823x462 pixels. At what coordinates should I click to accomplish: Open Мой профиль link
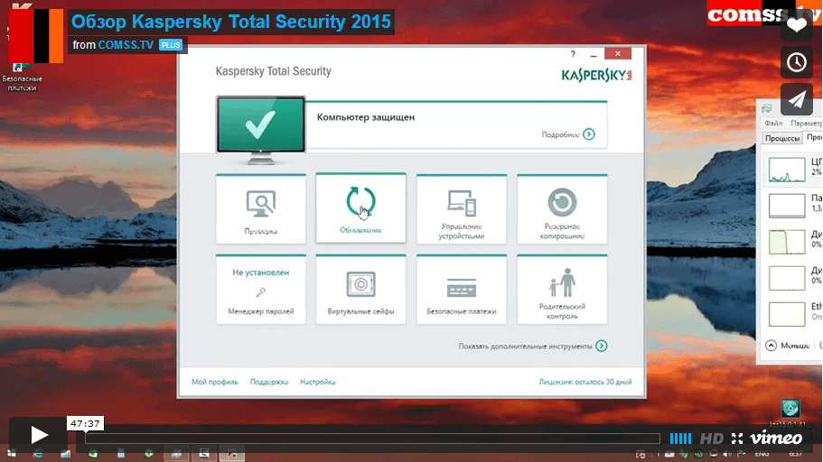[x=215, y=382]
